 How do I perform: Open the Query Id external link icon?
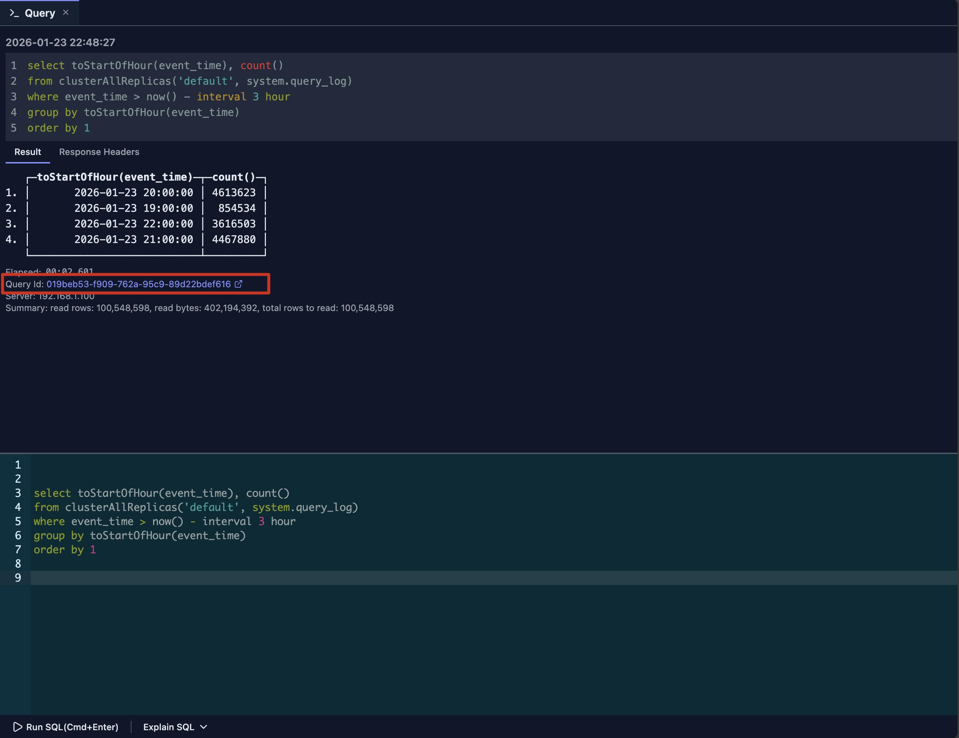(238, 284)
